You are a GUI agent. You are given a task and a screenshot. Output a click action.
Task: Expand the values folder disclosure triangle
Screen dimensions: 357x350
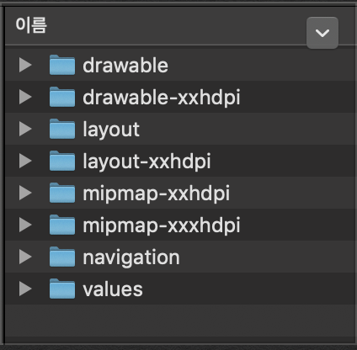click(x=25, y=289)
